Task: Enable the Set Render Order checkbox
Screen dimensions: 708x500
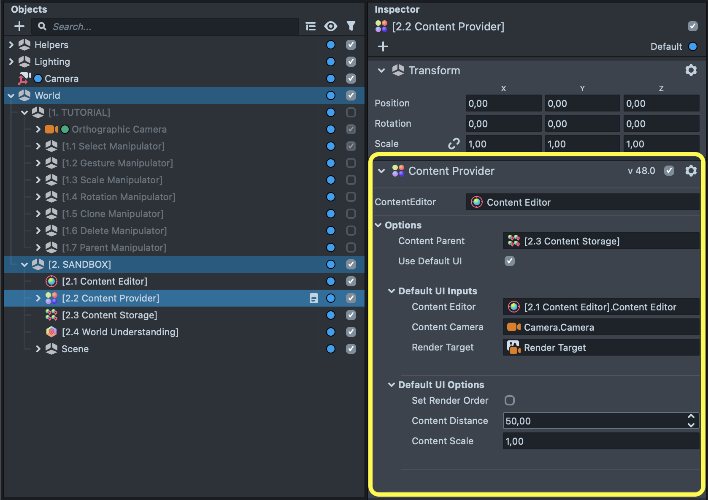Action: 510,400
